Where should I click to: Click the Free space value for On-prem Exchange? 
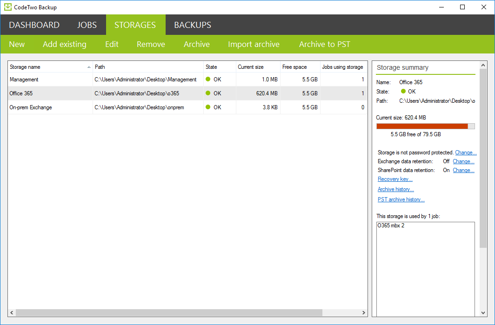310,107
